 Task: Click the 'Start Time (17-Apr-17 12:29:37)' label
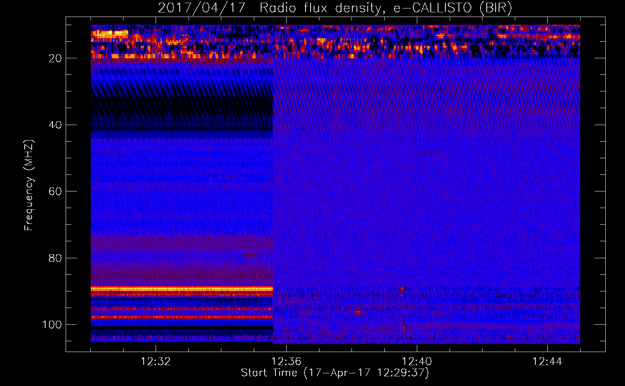[335, 373]
